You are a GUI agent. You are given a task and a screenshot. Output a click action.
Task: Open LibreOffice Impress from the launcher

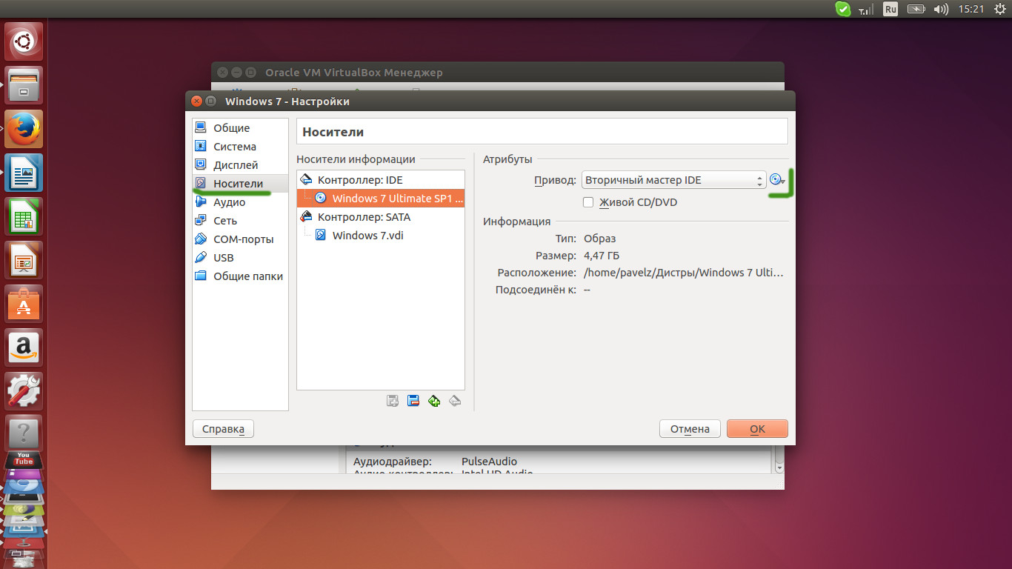point(24,260)
